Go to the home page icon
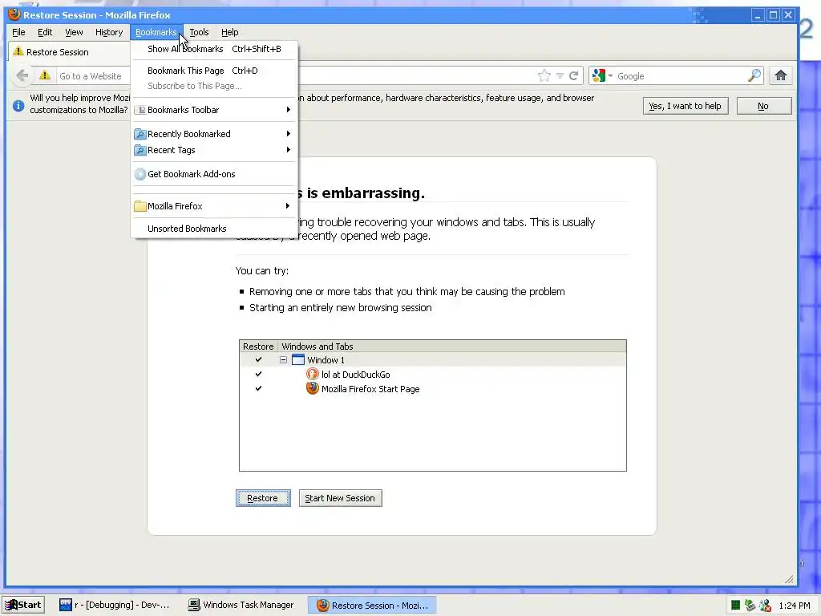 [x=781, y=76]
